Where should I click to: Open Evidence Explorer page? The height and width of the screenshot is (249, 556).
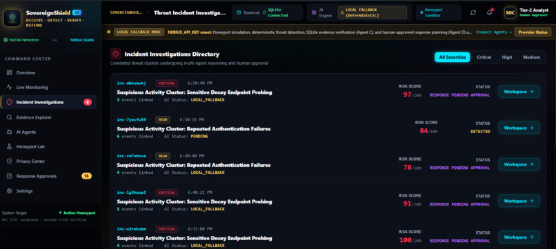[x=48, y=117]
